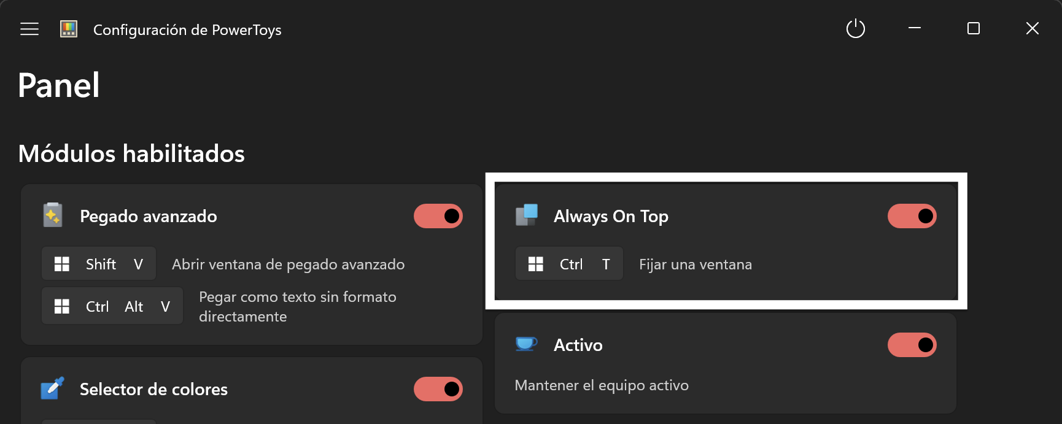Click the Windows key icon in Ctrl+T shortcut
Image resolution: width=1062 pixels, height=424 pixels.
(536, 264)
